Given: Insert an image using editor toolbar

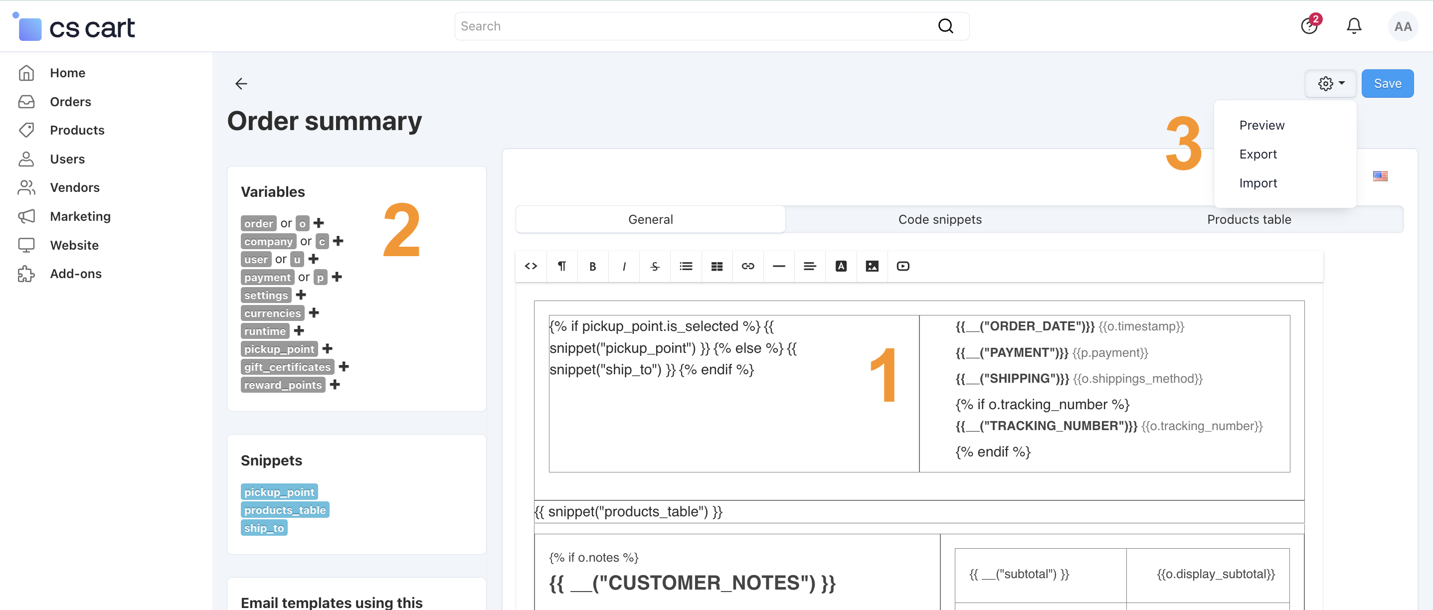Looking at the screenshot, I should click(x=872, y=266).
